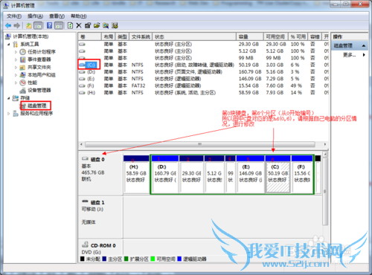Expand the 共享文件夹 node arrow
Image resolution: width=372 pixels, height=275 pixels.
click(16, 67)
